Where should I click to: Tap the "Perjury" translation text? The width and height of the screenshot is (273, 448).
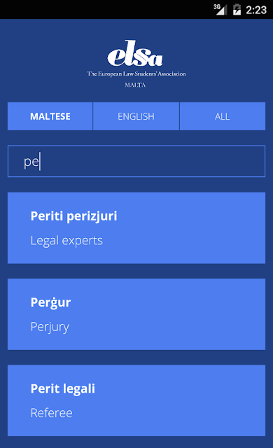[x=50, y=327]
